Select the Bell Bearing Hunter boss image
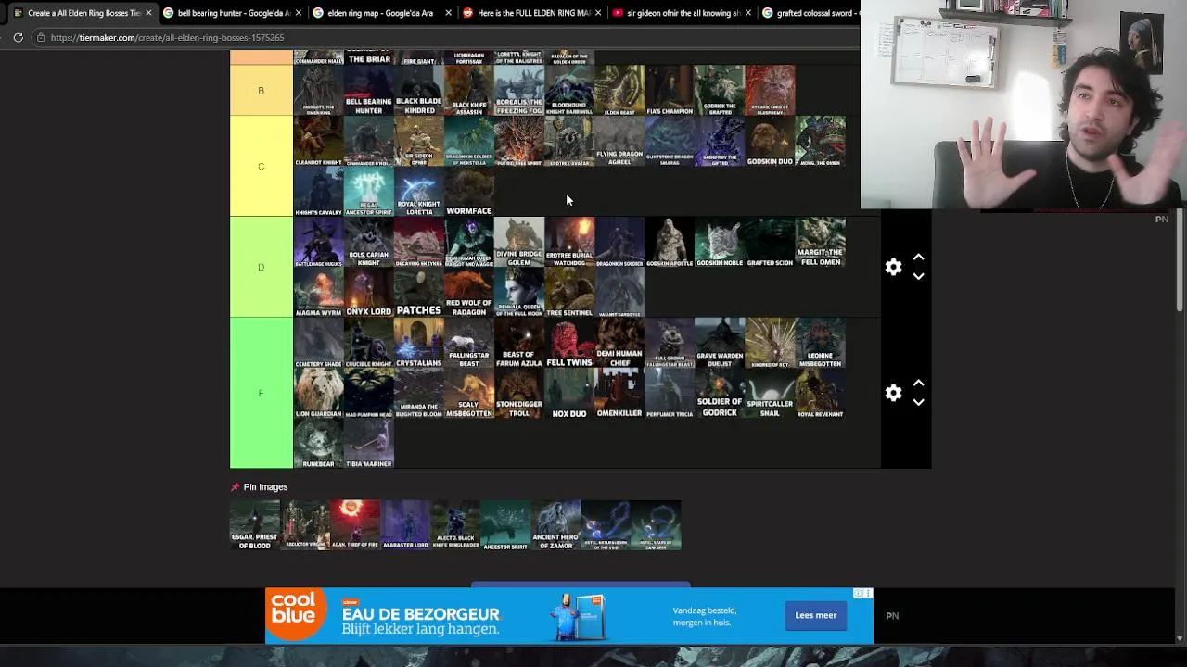1187x667 pixels. (369, 90)
